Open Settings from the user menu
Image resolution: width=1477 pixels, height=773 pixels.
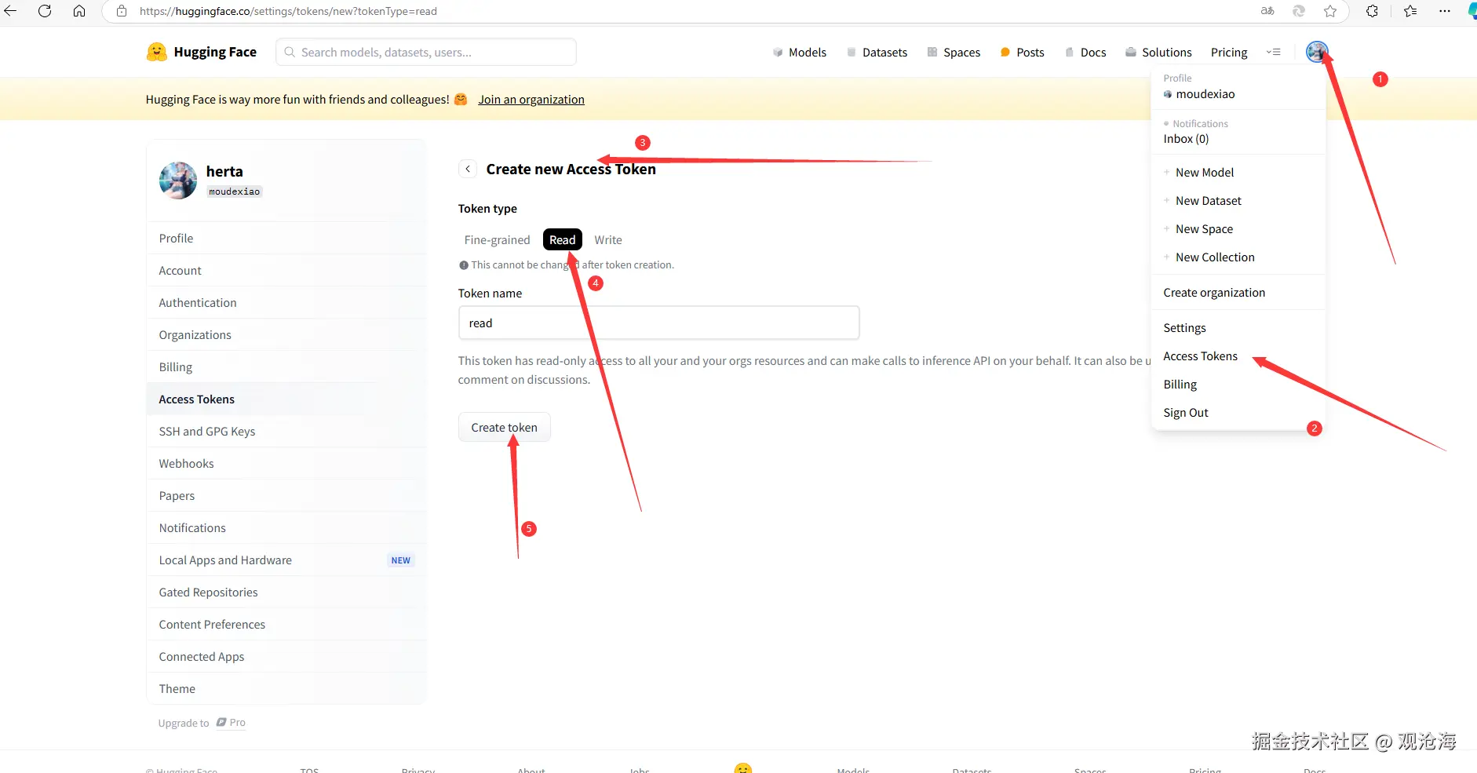click(1238, 328)
